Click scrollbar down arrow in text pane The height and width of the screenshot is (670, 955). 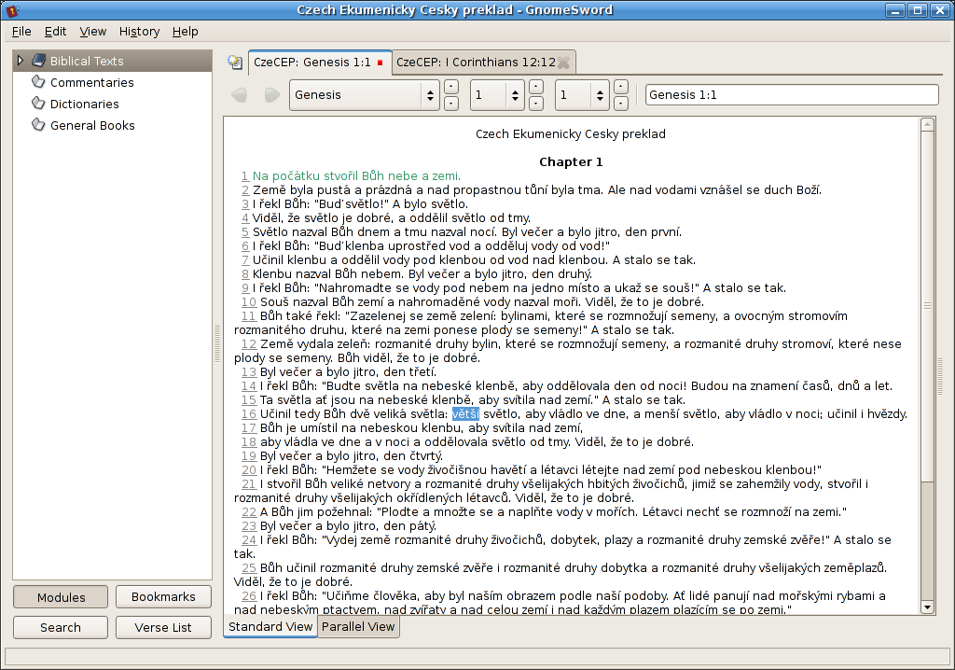[927, 607]
